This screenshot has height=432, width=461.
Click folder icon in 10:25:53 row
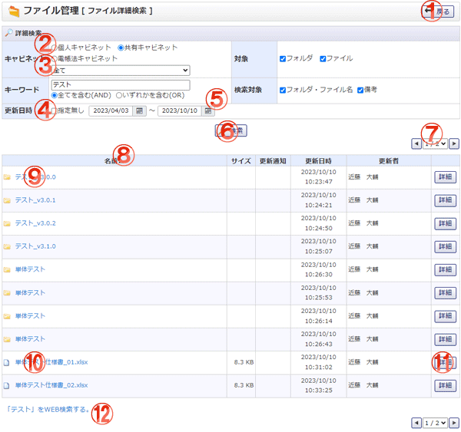click(7, 293)
